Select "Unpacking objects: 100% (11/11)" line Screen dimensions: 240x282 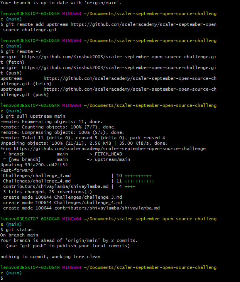pos(84,143)
